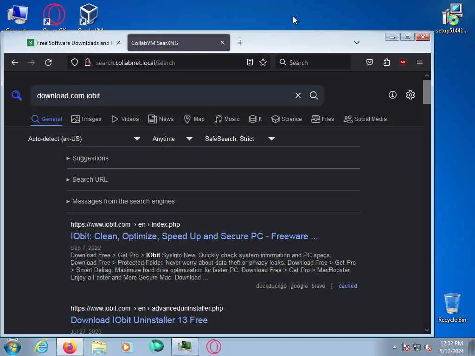Open the SearXNG about info icon
Viewport: 475px width, 356px height.
tap(392, 95)
